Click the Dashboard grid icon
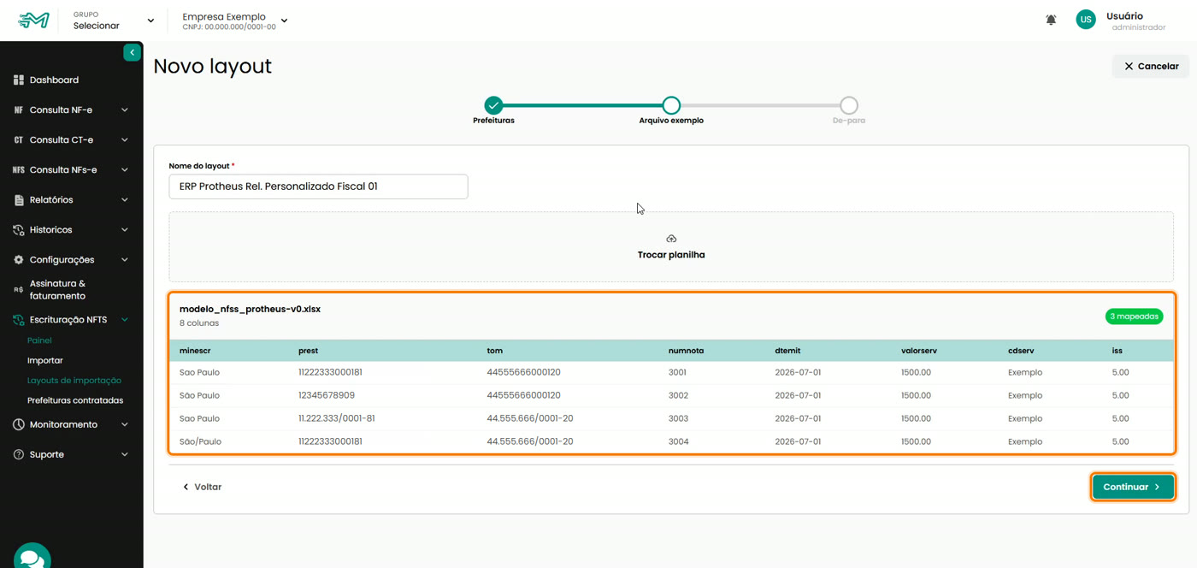Image resolution: width=1197 pixels, height=568 pixels. coord(19,80)
